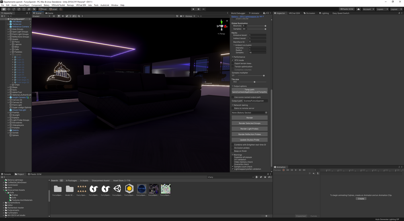Click Update Skybox Probe button

click(249, 140)
